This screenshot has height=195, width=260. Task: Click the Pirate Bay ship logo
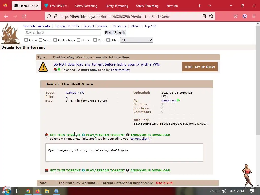coord(10,34)
